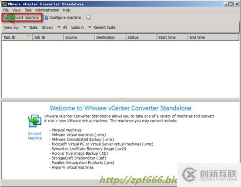Open the View menu
This screenshot has height=187, width=241.
[17, 10]
